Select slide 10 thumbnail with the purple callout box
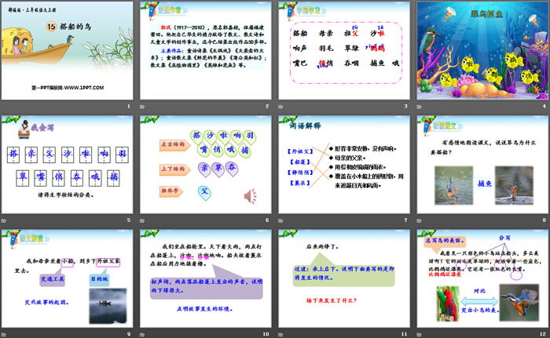 click(206, 279)
